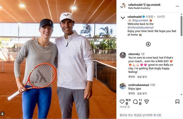183x119 pixels.
Task: Share post with the paper plane icon
Action: coord(147,102)
